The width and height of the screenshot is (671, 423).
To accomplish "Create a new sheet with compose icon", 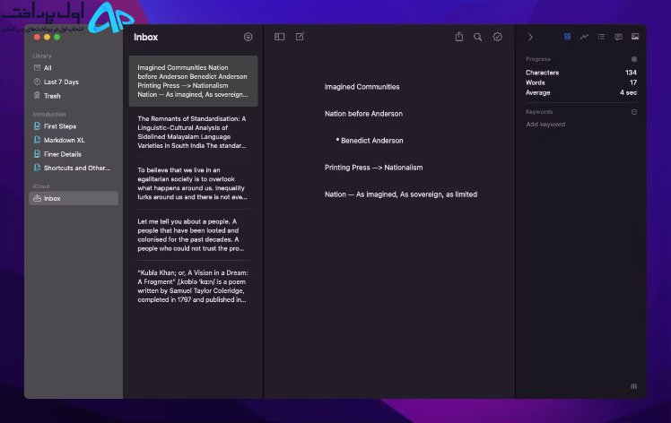I will [x=300, y=37].
